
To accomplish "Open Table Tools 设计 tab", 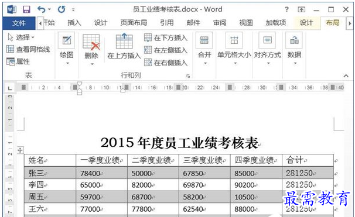I will click(x=306, y=23).
